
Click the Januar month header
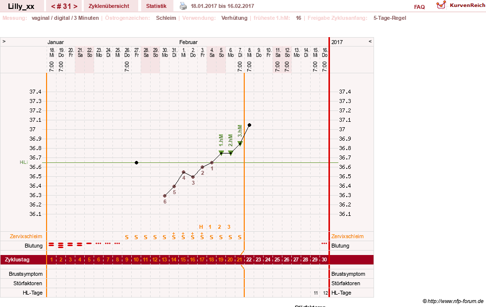coord(55,42)
